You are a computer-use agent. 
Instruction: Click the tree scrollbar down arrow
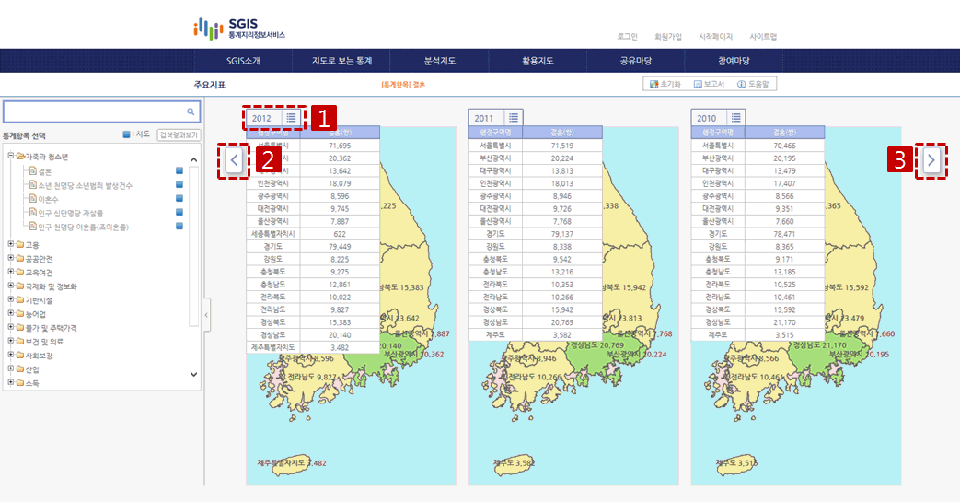click(x=193, y=374)
